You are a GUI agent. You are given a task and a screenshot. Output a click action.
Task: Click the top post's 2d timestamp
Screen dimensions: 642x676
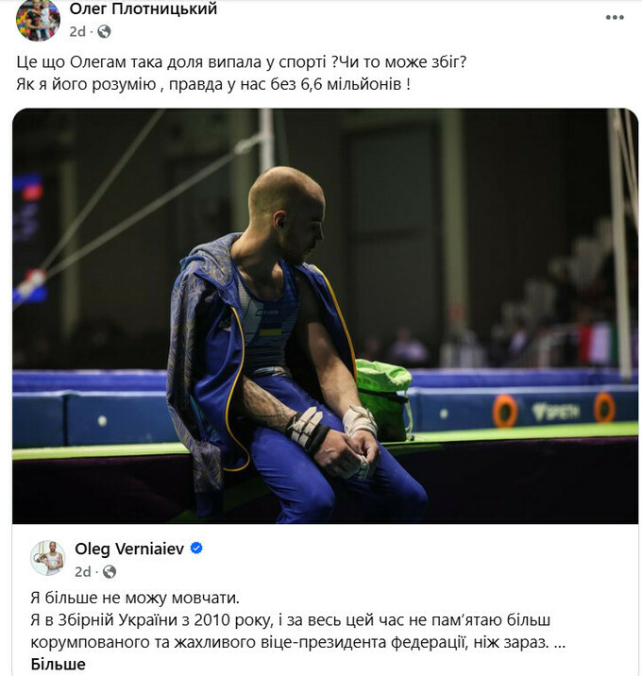point(77,31)
